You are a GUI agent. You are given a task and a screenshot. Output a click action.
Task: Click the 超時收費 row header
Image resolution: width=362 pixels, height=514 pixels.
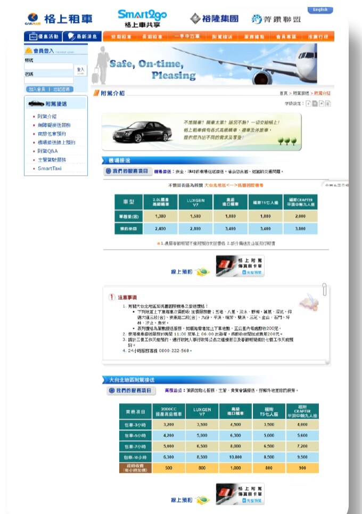(135, 468)
